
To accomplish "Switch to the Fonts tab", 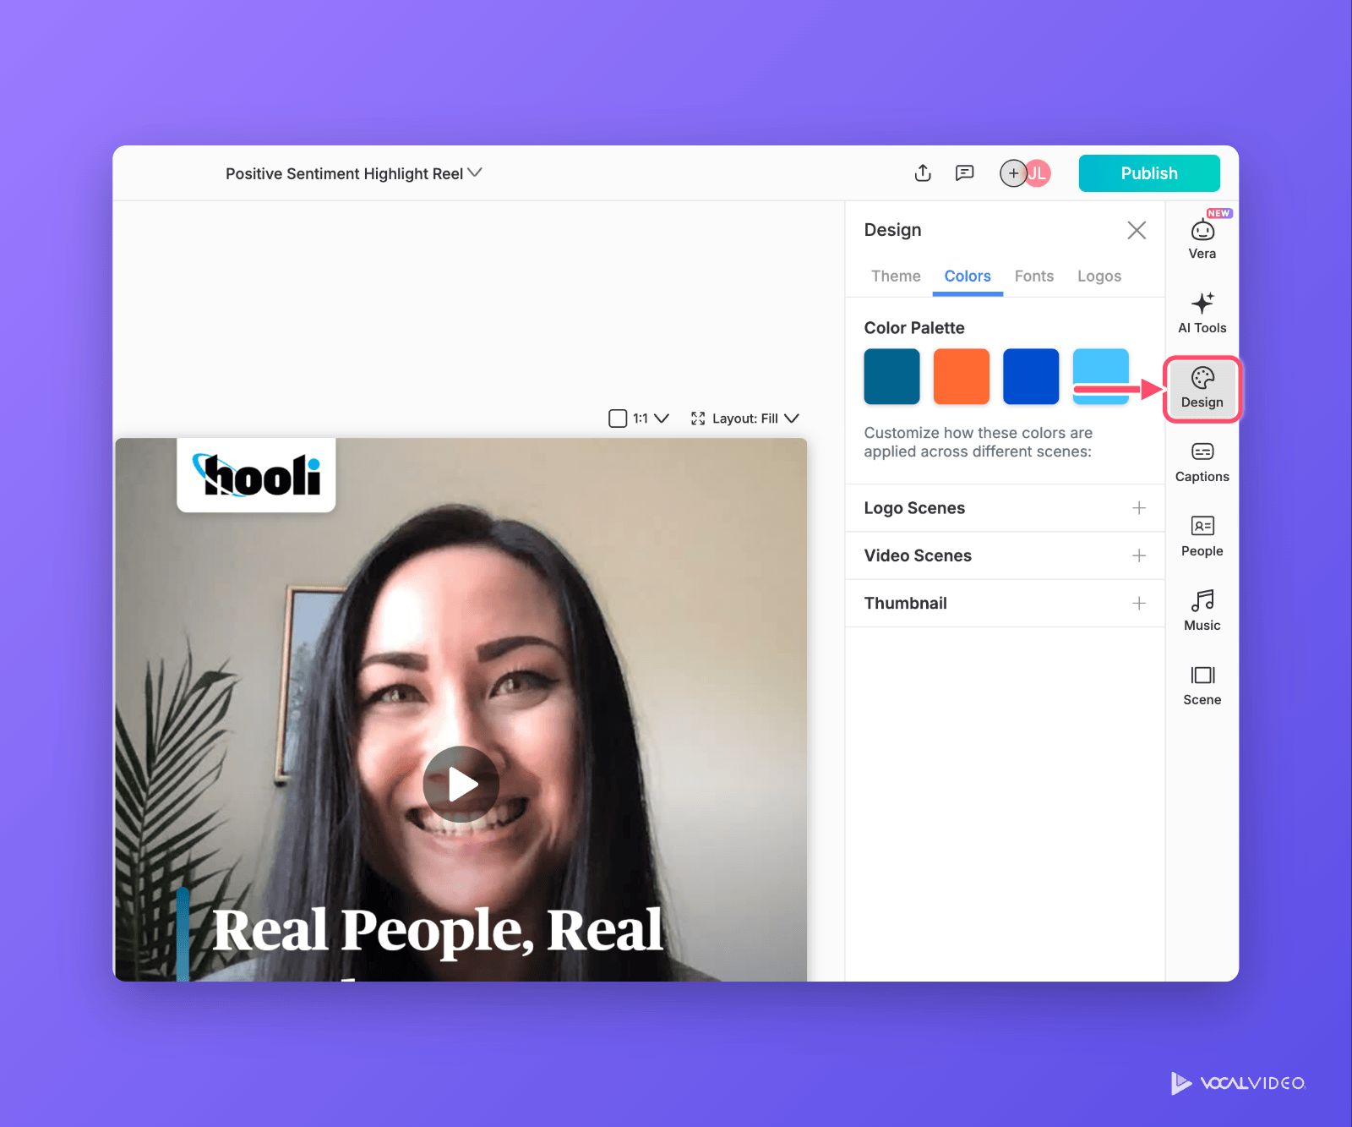I will click(1034, 276).
